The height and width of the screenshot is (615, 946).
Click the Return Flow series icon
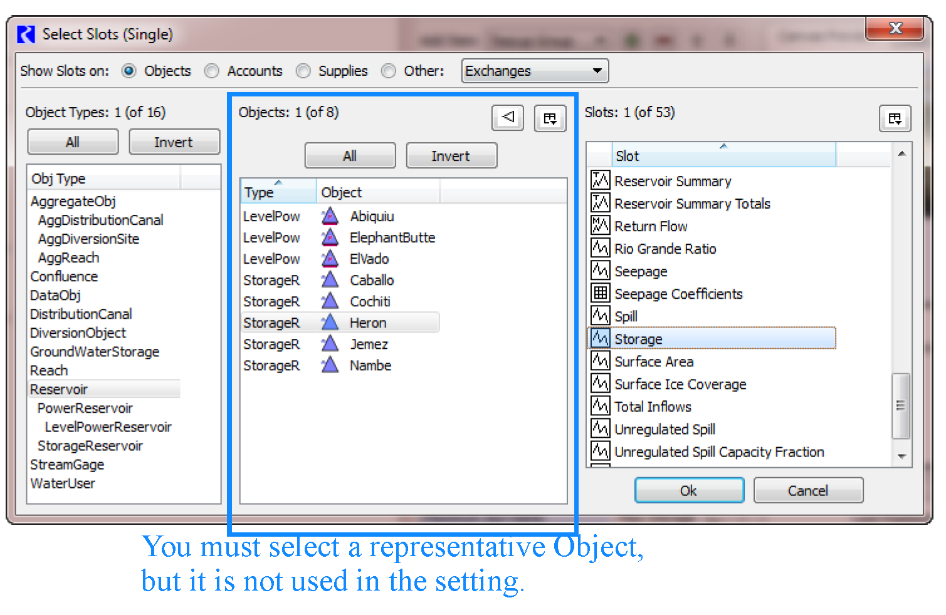point(600,225)
